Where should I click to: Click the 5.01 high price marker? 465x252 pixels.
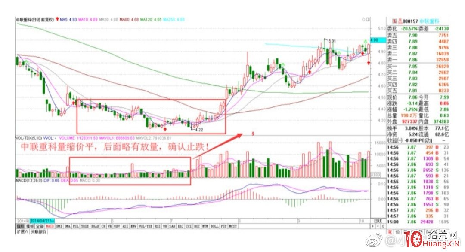(x=332, y=41)
